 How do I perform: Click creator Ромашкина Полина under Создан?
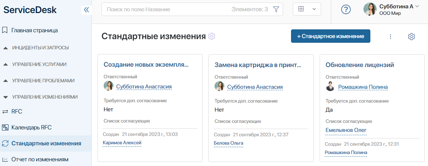[x=346, y=152]
